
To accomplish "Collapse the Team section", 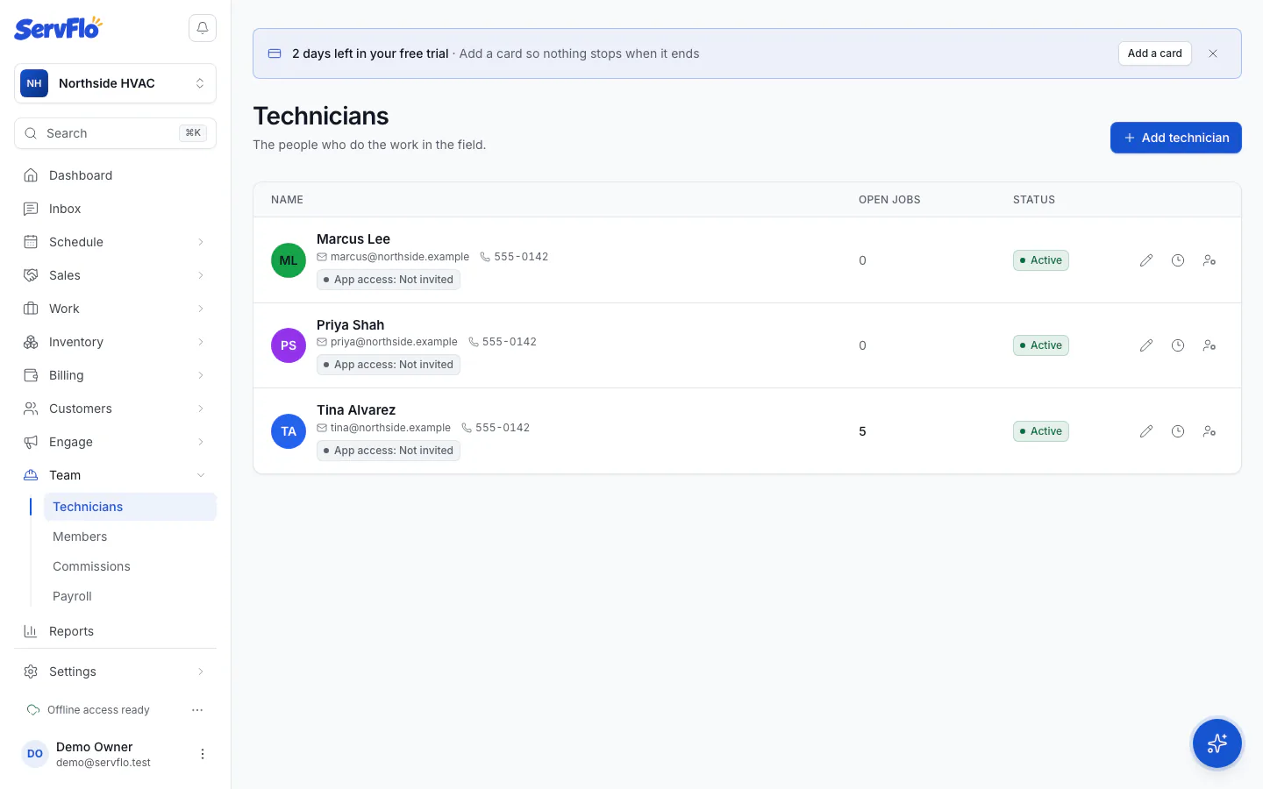I will coord(116,475).
